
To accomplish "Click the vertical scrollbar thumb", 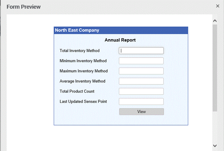I will point(215,68).
